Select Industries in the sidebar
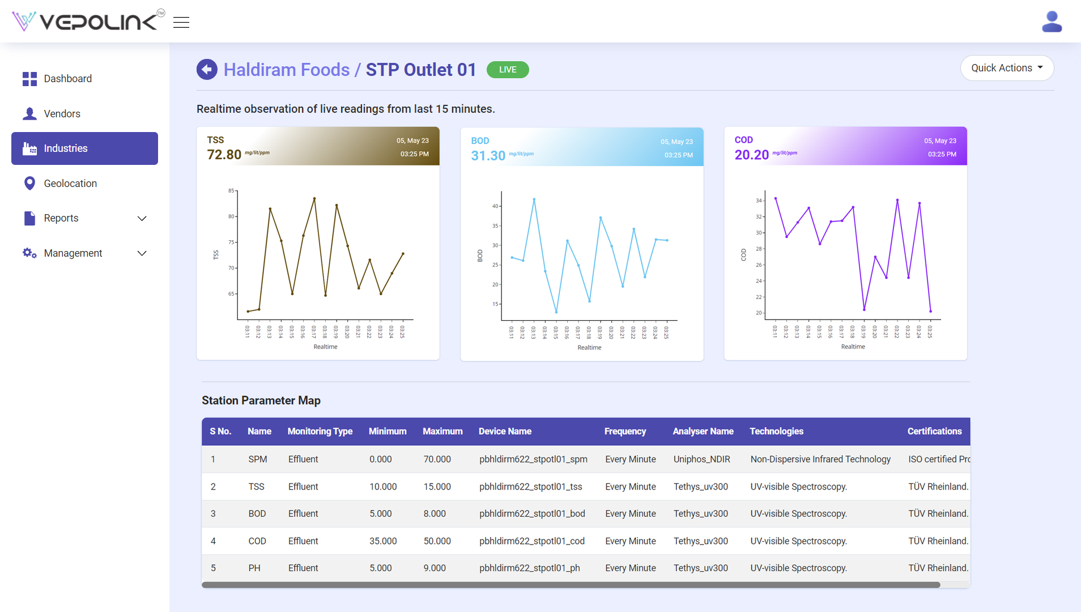1081x612 pixels. (x=84, y=148)
